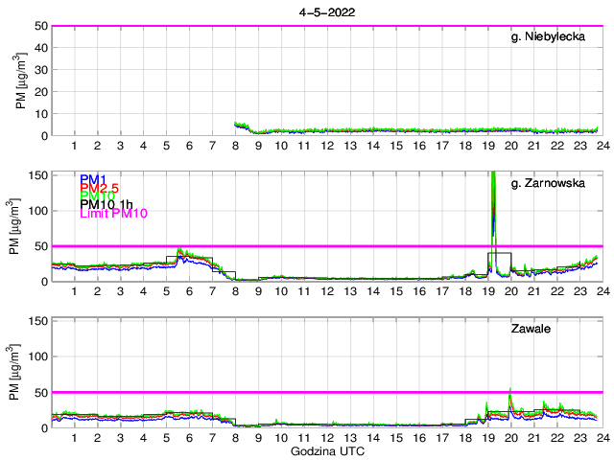Viewport: 614px width, 460px height.
Task: Click the blue PM1 legend entry
Action: point(93,179)
